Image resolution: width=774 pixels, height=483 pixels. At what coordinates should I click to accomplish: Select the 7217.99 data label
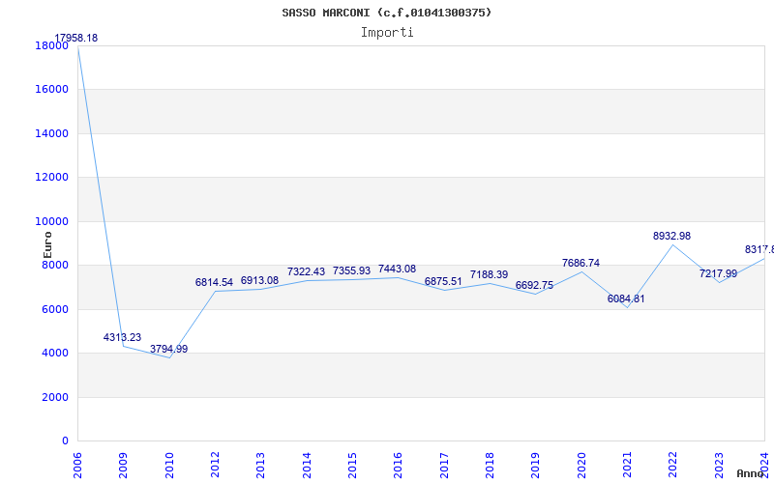click(x=718, y=273)
